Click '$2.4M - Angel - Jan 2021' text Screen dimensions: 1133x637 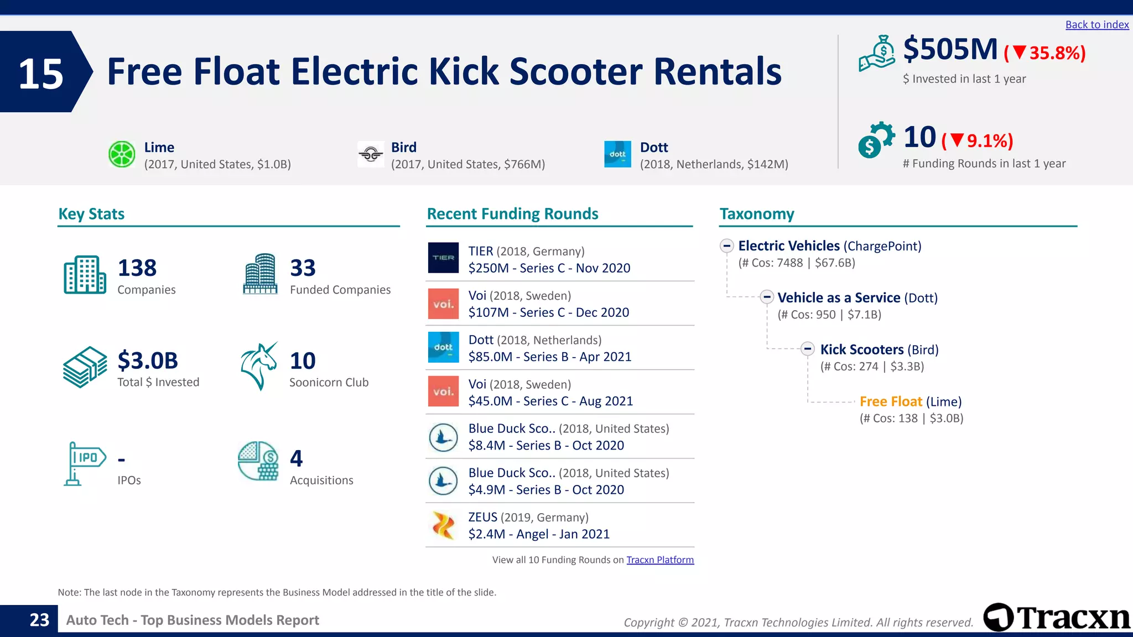click(x=539, y=534)
